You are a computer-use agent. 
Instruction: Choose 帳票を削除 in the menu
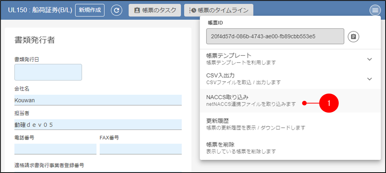coord(240,148)
